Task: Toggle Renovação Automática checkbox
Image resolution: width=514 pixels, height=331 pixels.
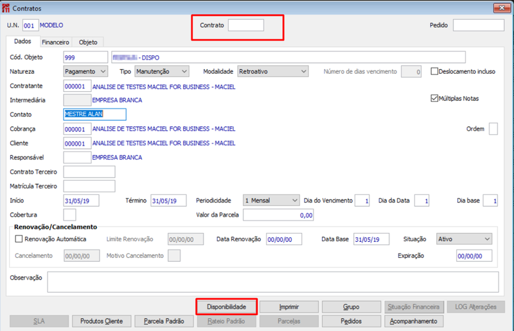Action: (19, 239)
